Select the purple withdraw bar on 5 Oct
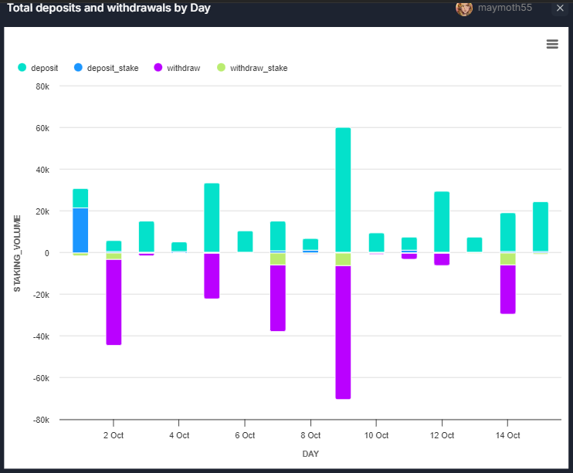The height and width of the screenshot is (473, 573). click(x=212, y=275)
